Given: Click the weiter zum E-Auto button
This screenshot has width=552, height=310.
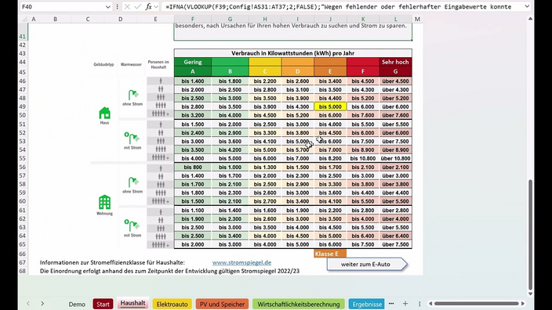Looking at the screenshot, I should coord(367,265).
